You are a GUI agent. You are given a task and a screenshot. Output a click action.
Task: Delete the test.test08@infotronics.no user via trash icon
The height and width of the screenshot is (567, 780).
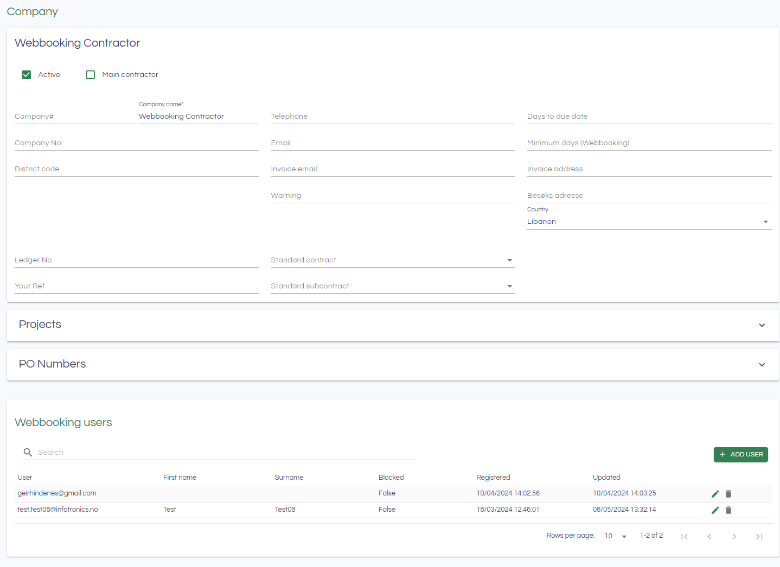coord(728,510)
